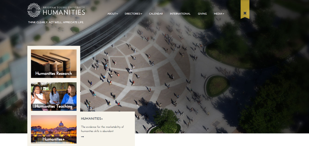The height and width of the screenshot is (146, 309).
Task: Open the Humanities Teaching thumbnail card
Action: pyautogui.click(x=54, y=96)
